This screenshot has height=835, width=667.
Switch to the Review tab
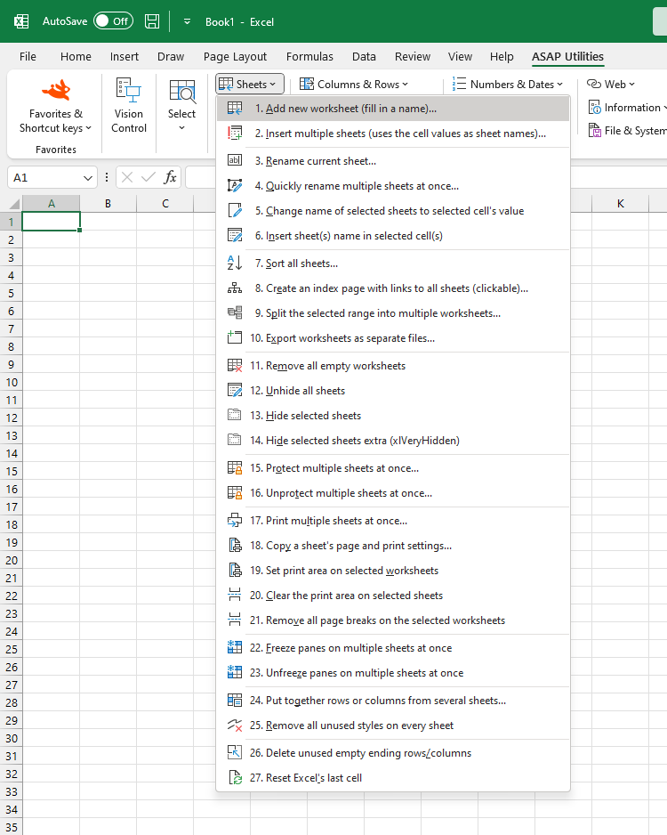pyautogui.click(x=413, y=56)
